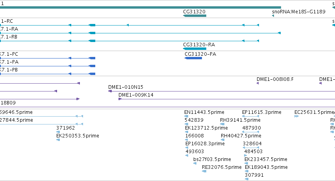The image size is (335, 181).
Task: Select the CG31320-PA protein bar
Action: tap(193, 58)
